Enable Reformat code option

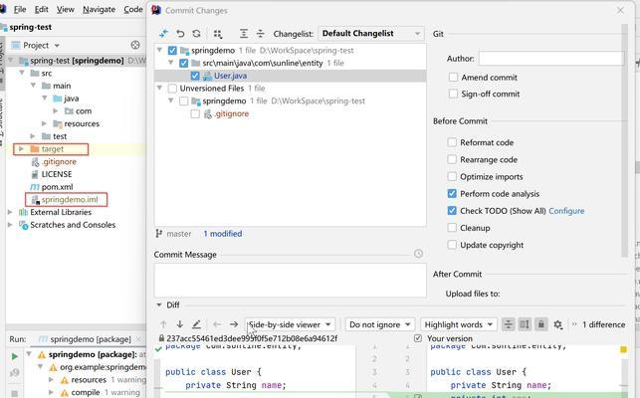pyautogui.click(x=452, y=142)
